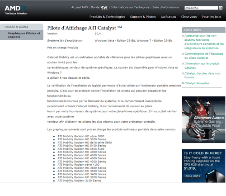This screenshot has height=196, width=226.
Task: Click the Windows Vista - Edition 32-Bit text
Action: (x=115, y=40)
